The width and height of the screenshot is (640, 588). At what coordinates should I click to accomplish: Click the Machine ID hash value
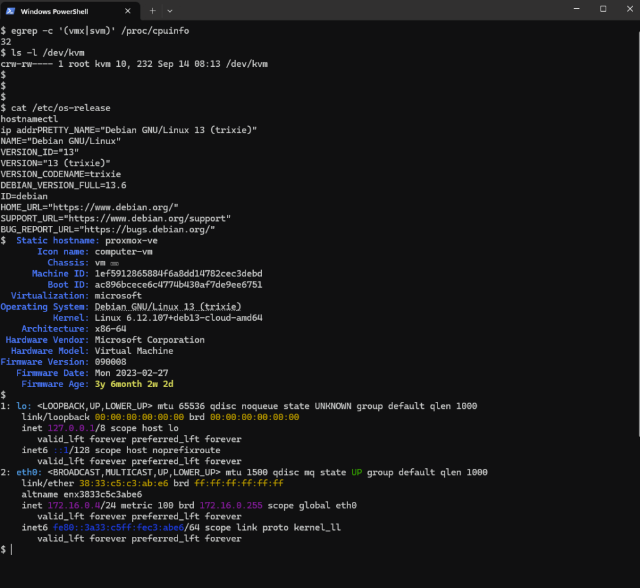pyautogui.click(x=178, y=273)
